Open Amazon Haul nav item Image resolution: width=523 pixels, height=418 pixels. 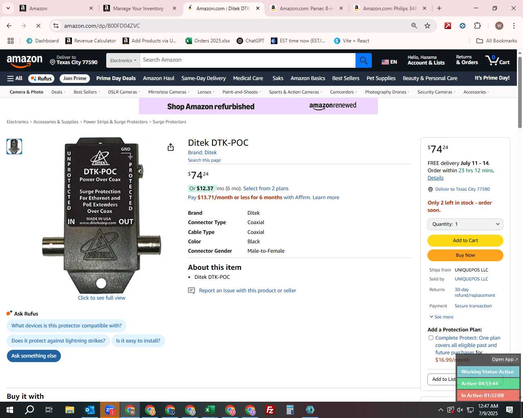159,78
